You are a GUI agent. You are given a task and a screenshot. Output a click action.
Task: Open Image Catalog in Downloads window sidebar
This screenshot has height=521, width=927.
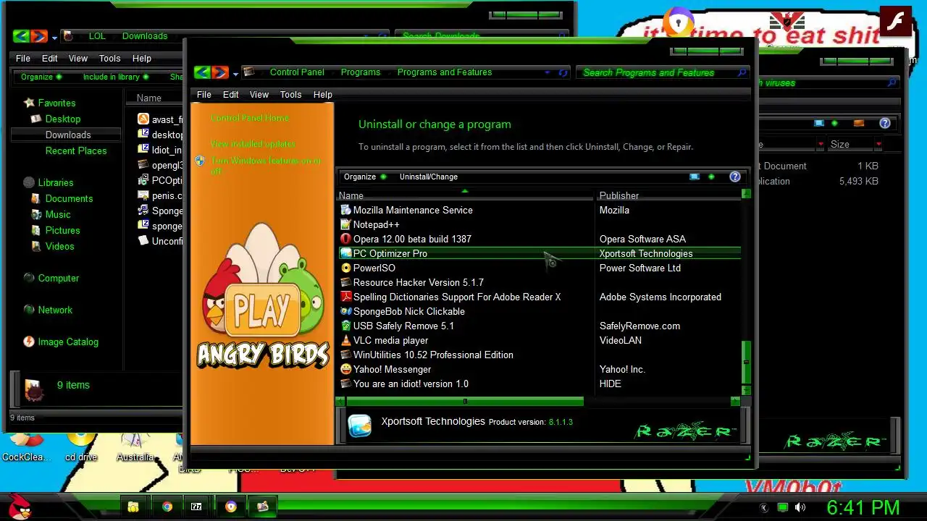pyautogui.click(x=68, y=342)
